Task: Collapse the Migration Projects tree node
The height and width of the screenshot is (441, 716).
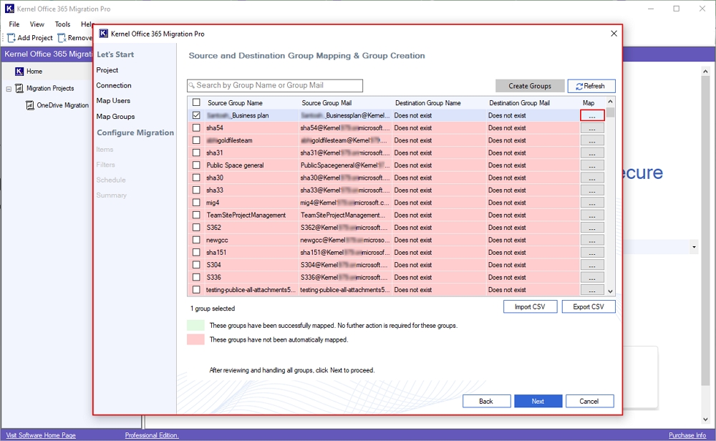Action: click(x=9, y=89)
